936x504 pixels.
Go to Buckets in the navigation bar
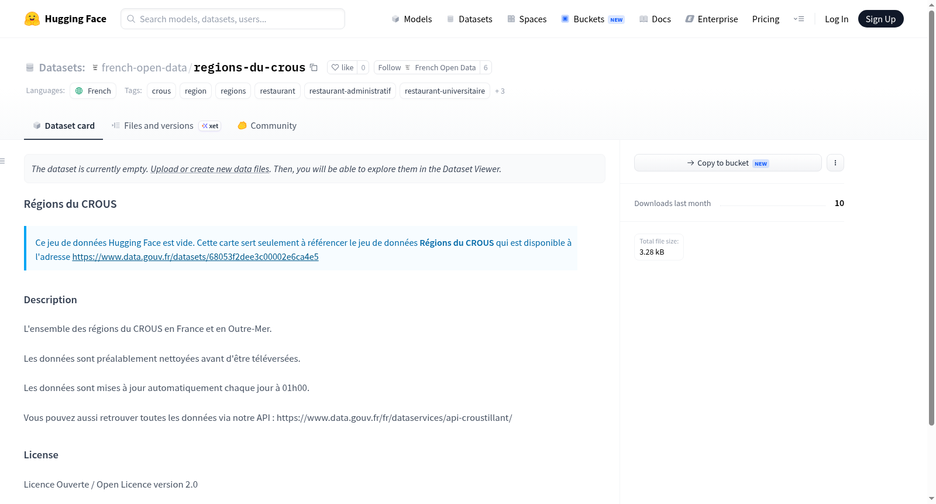tap(593, 19)
